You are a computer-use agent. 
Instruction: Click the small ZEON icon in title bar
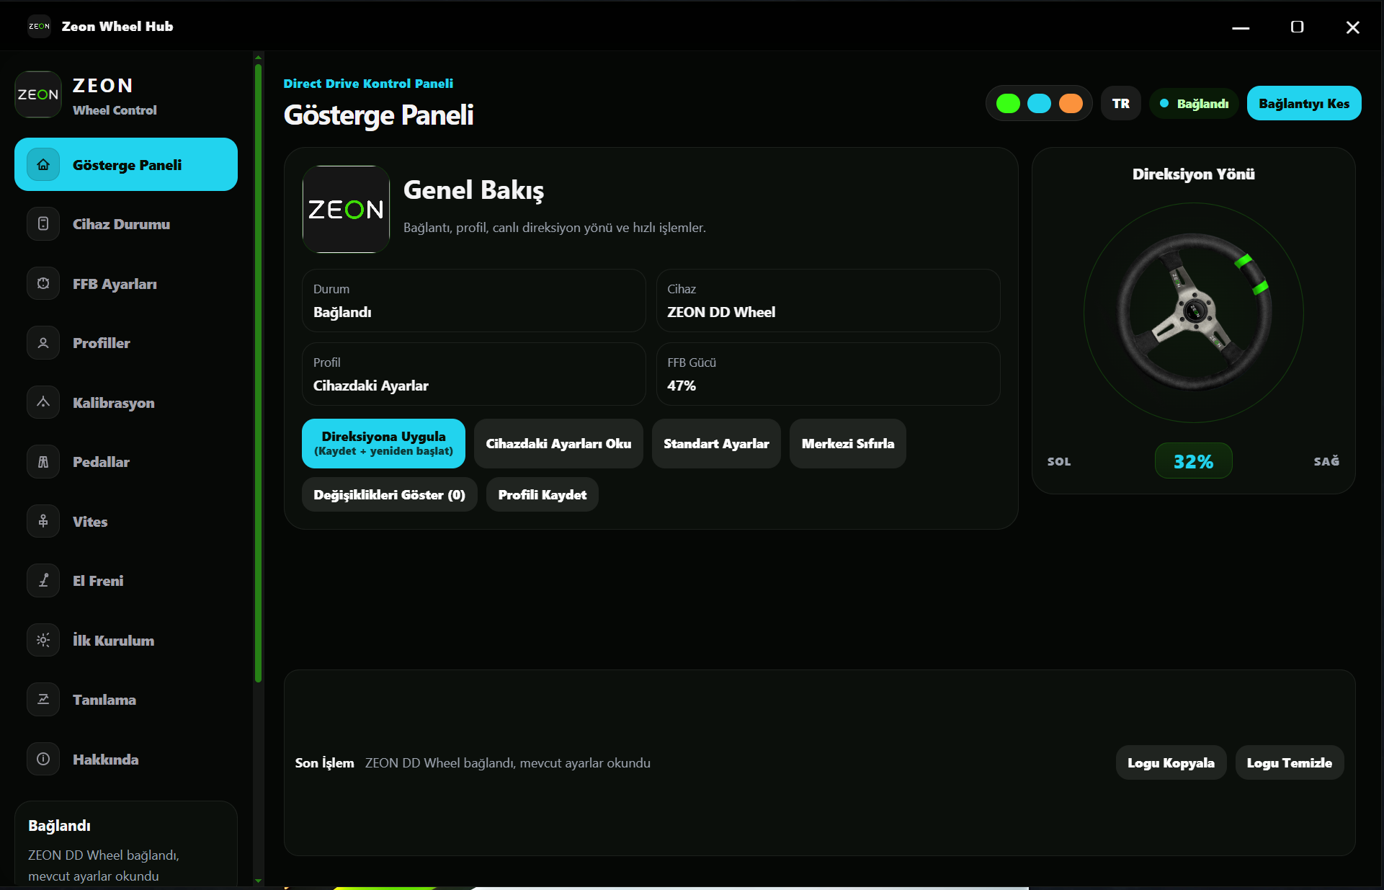point(39,27)
